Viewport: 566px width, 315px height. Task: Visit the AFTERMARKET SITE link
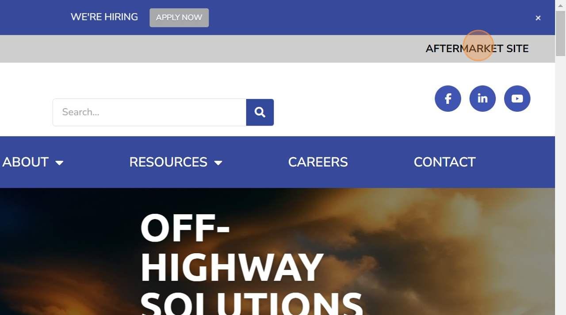pyautogui.click(x=477, y=49)
